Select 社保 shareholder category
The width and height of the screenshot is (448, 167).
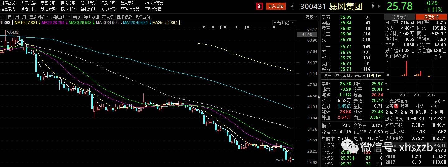pos(420,106)
